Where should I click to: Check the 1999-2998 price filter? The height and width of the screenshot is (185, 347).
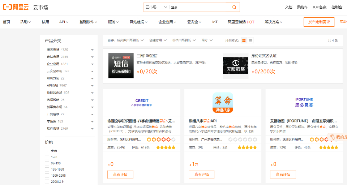pyautogui.click(x=47, y=176)
